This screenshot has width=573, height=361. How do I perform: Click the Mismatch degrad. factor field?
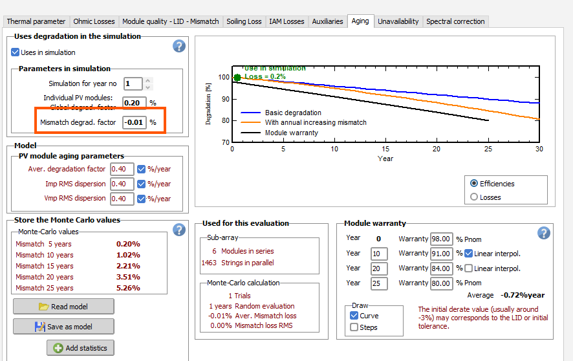coord(135,122)
